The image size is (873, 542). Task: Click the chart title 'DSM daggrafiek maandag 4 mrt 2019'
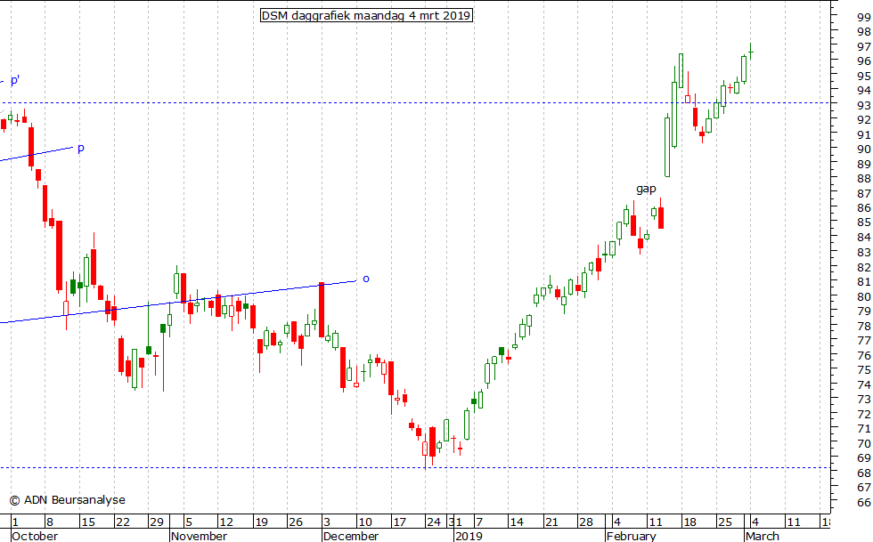366,16
